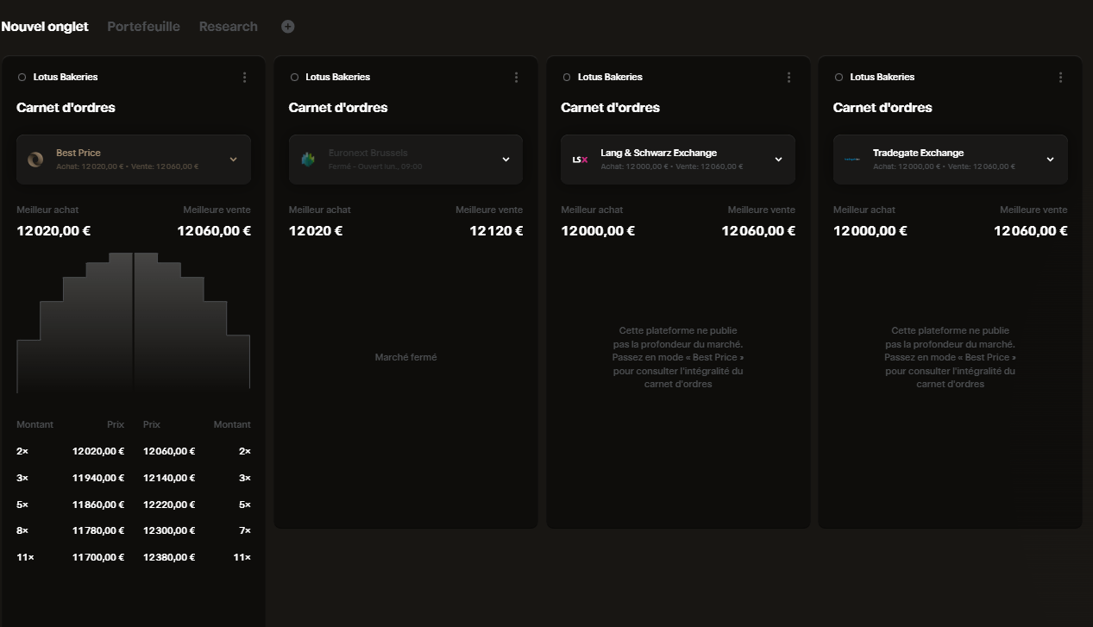This screenshot has height=627, width=1093.
Task: Add a new tab with plus icon
Action: pyautogui.click(x=288, y=27)
